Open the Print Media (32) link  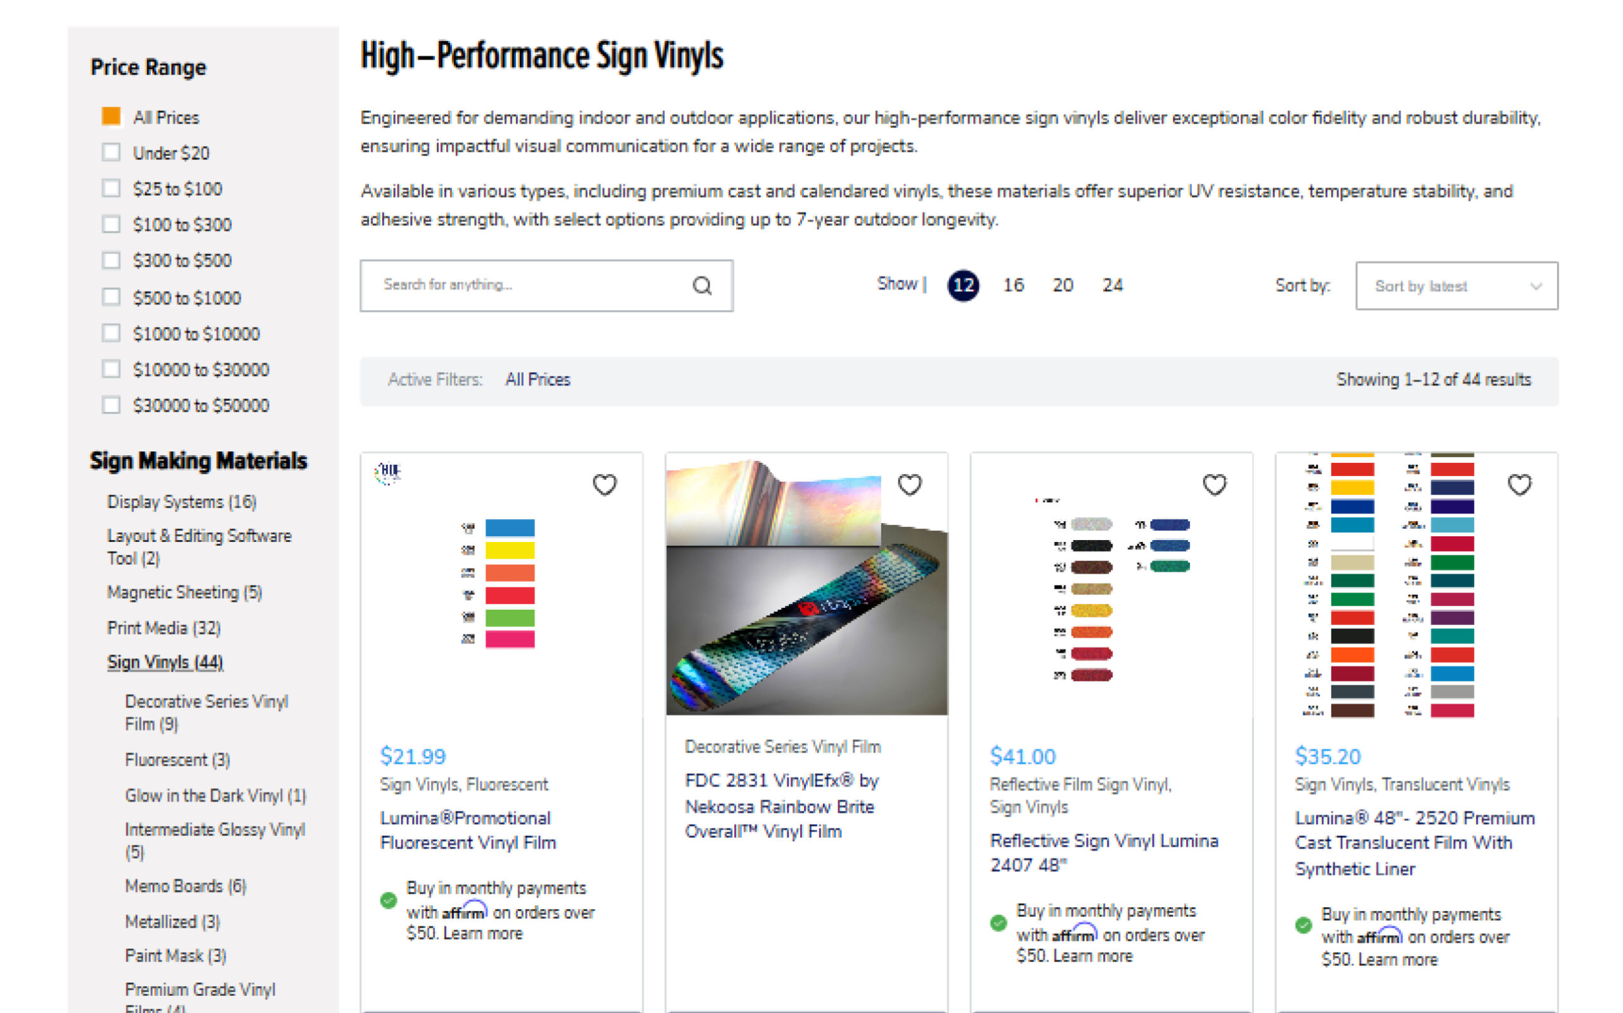164,628
